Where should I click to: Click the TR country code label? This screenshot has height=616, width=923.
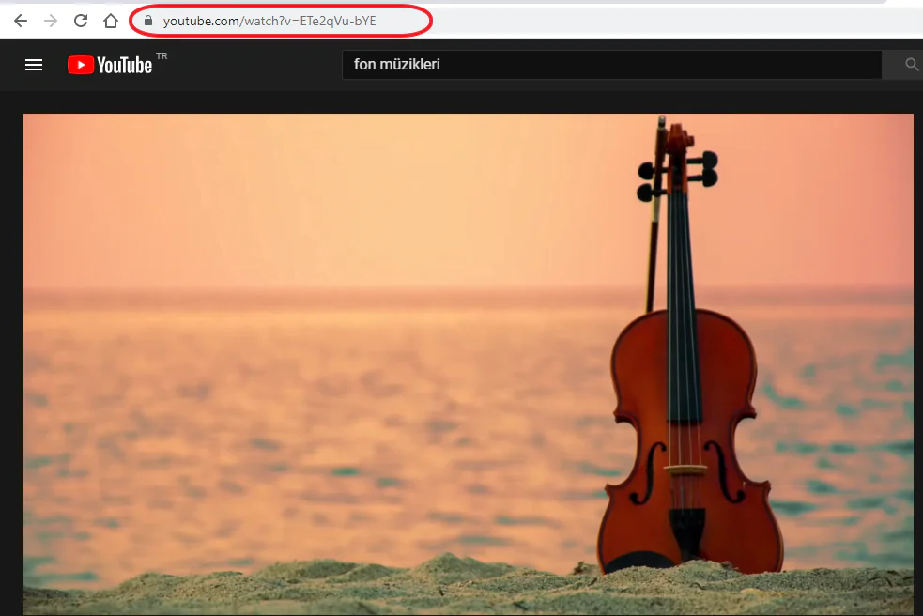(162, 56)
